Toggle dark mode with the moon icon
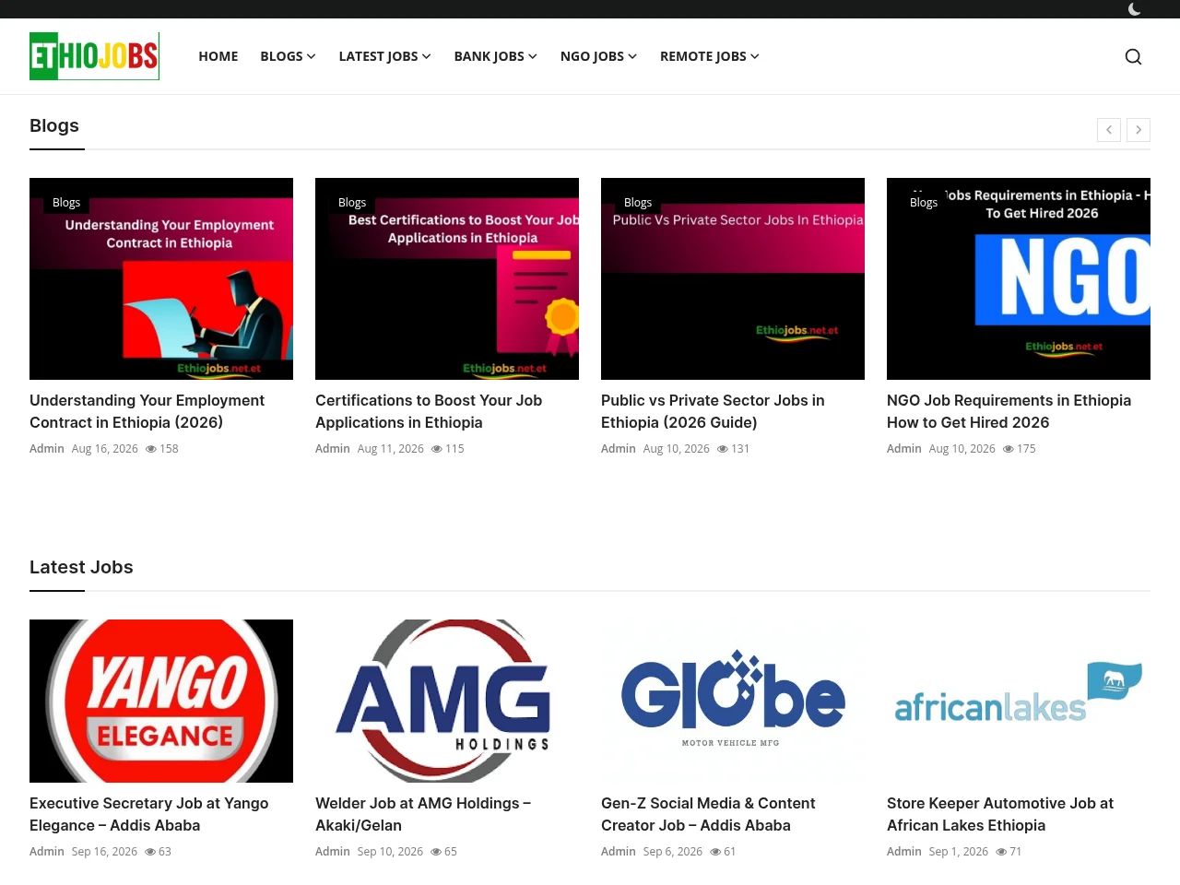The width and height of the screenshot is (1180, 885). click(x=1134, y=9)
